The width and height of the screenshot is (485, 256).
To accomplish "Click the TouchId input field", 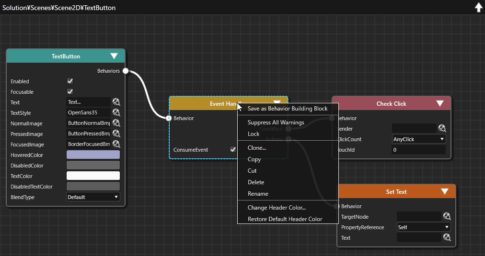I will (x=419, y=150).
